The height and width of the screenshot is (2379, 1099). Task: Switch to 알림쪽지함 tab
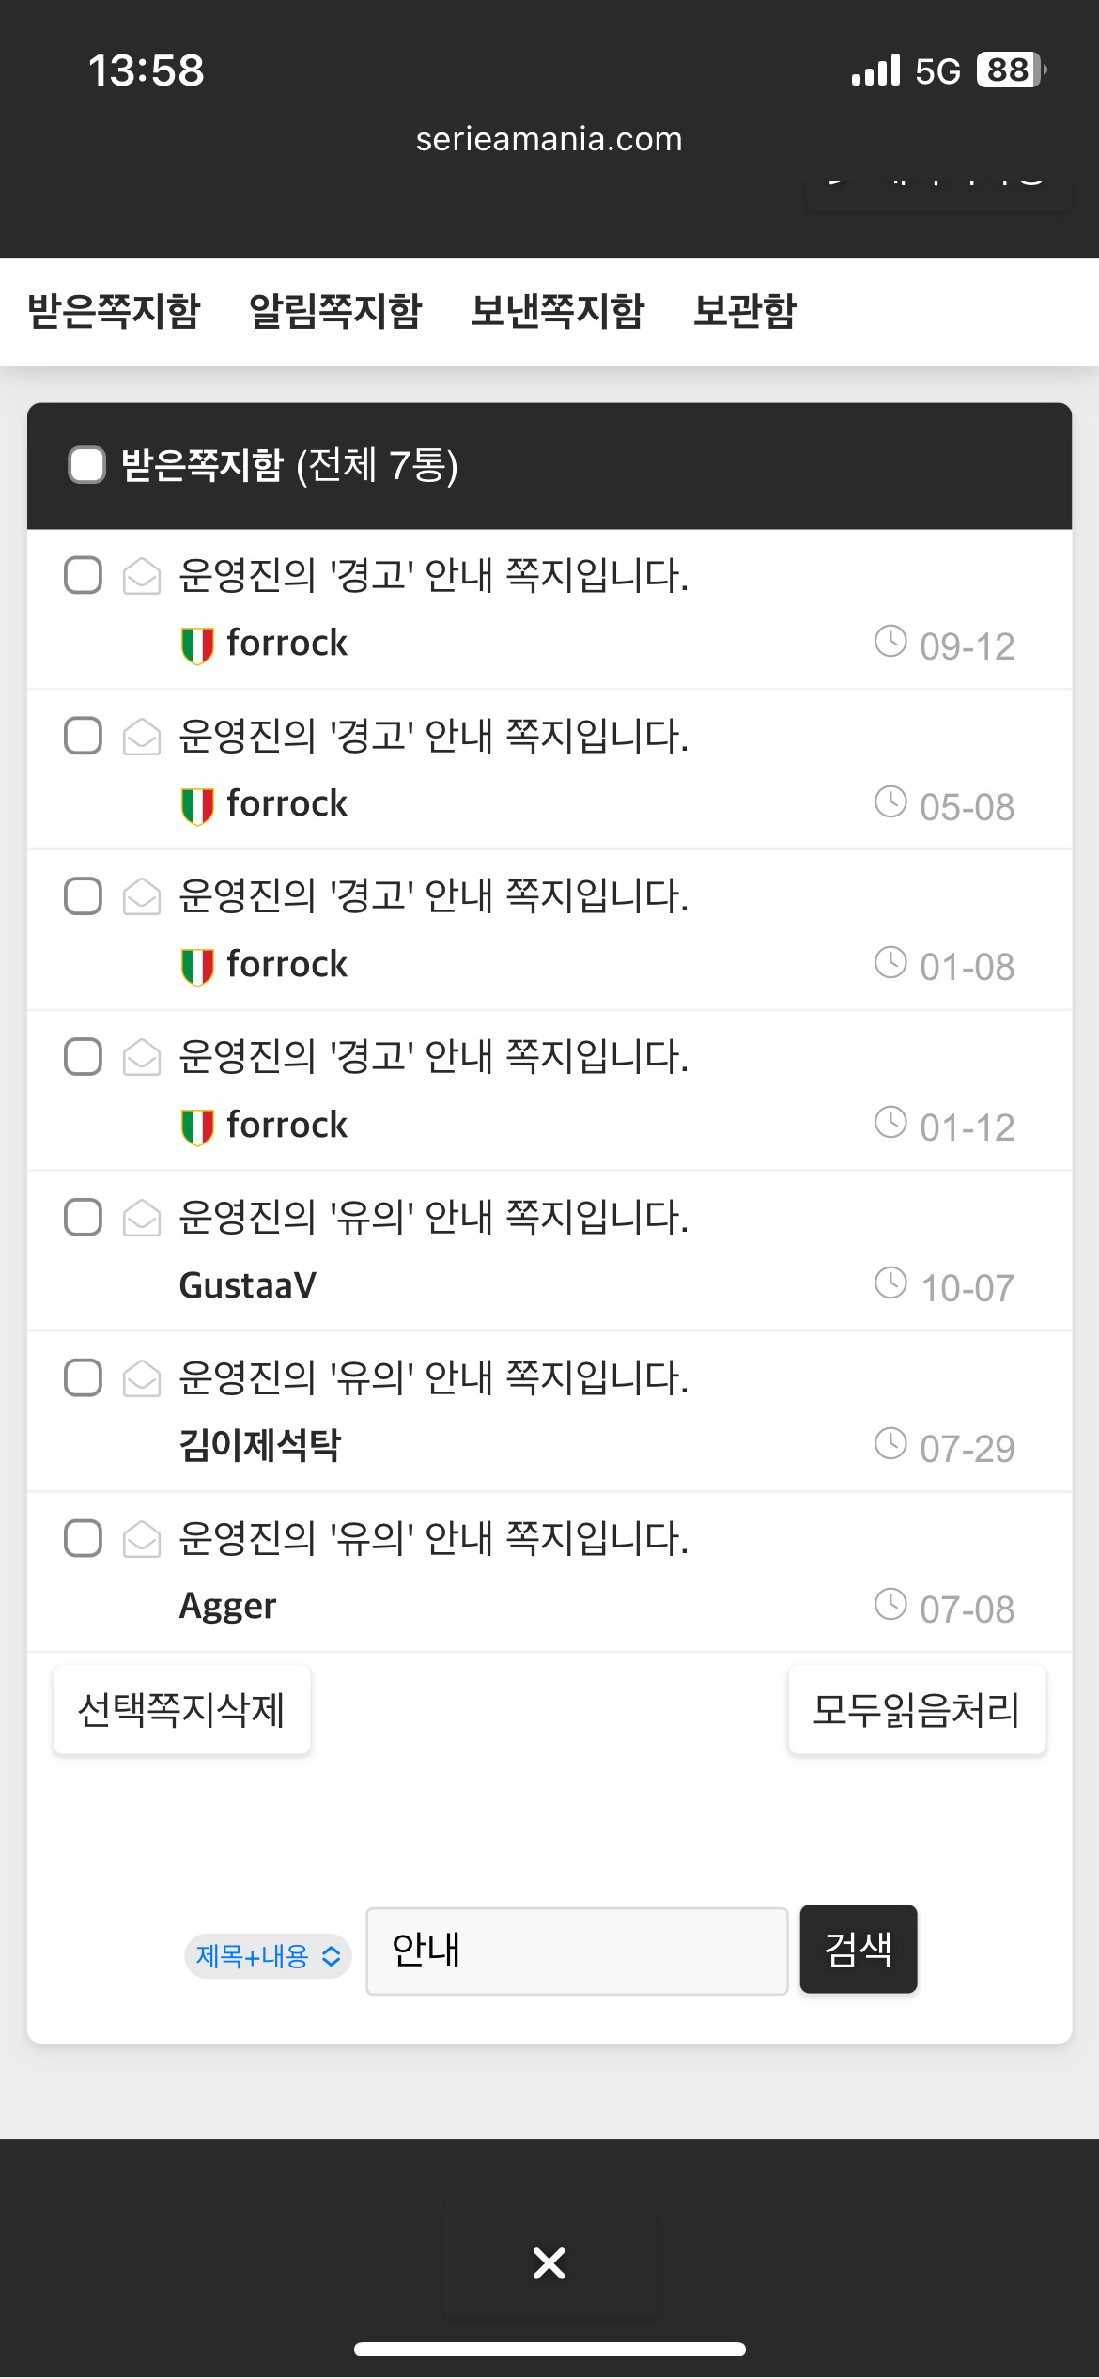point(335,311)
